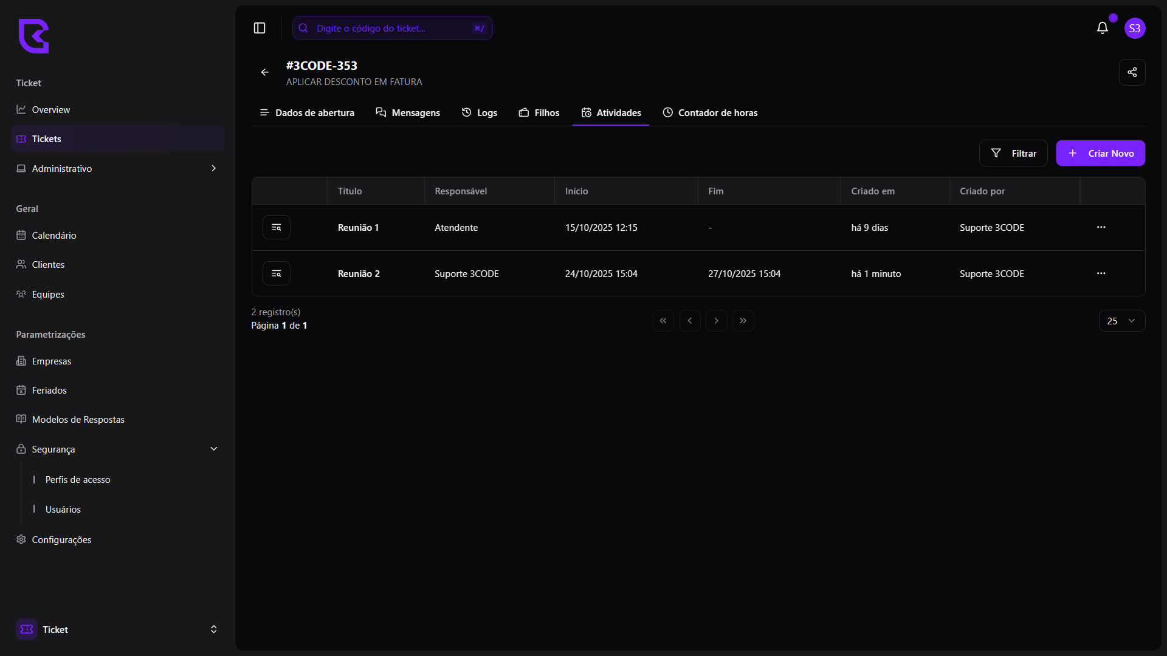Click the S3 user avatar
This screenshot has height=656, width=1167.
click(x=1134, y=28)
